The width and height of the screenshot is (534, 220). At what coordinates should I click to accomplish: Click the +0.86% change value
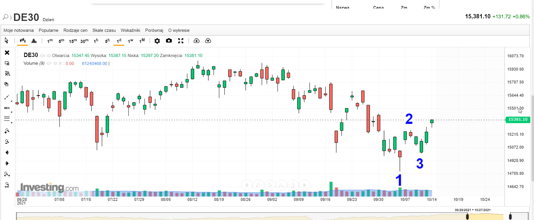point(521,17)
